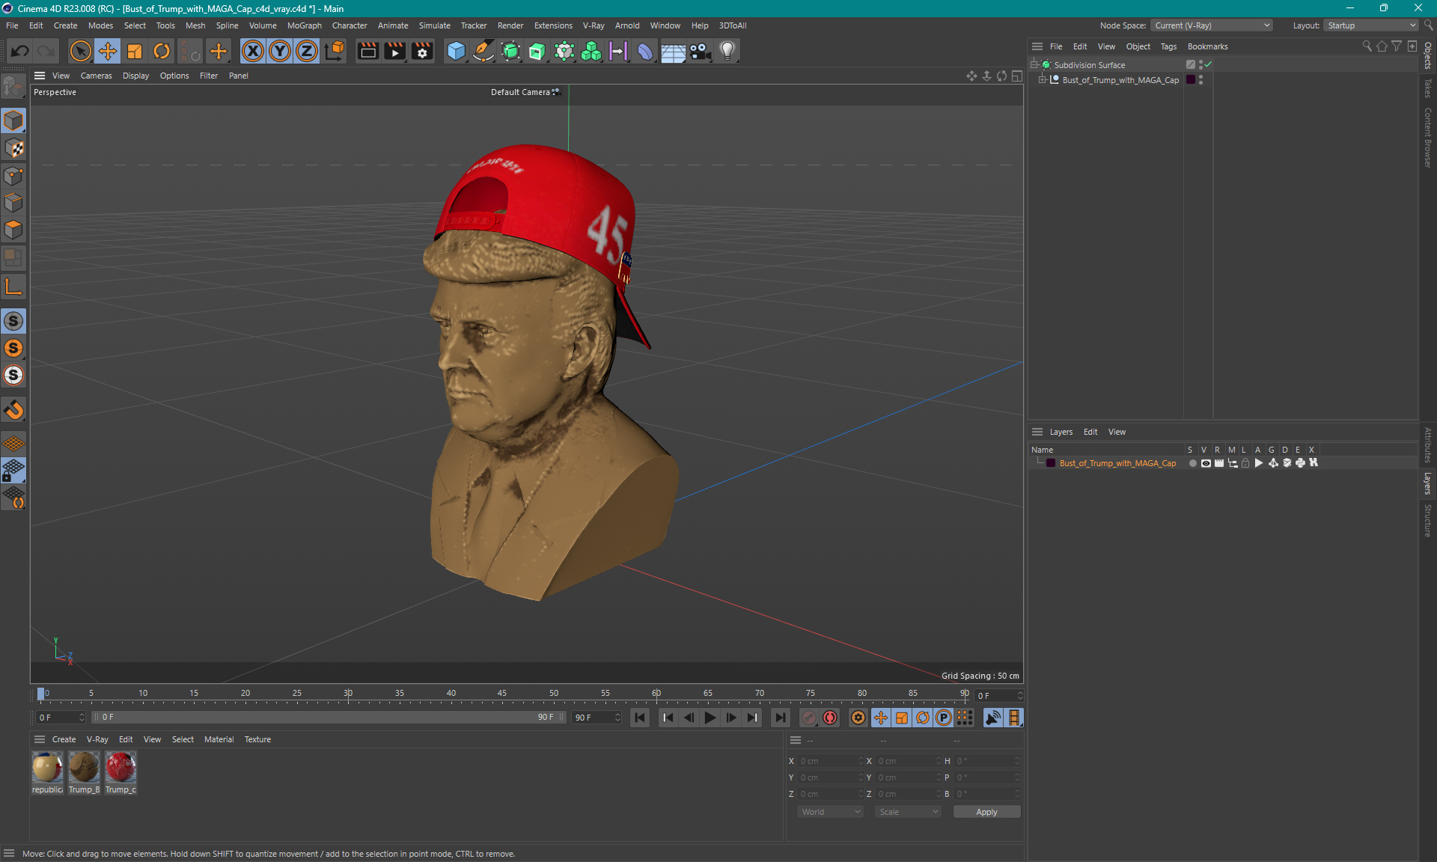Add a Subdivision Surface generator icon
The width and height of the screenshot is (1437, 862).
pos(510,51)
